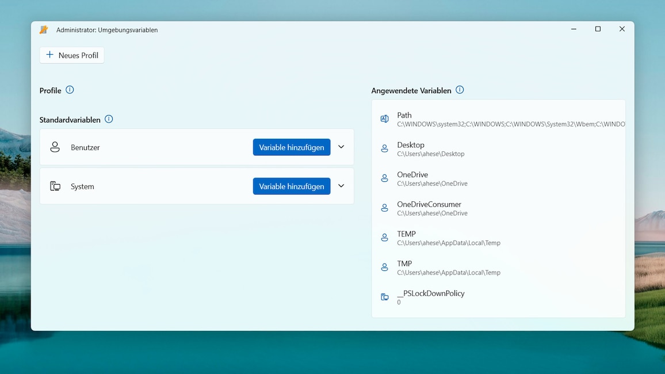Click the user icon beside OneDrive variable

384,178
